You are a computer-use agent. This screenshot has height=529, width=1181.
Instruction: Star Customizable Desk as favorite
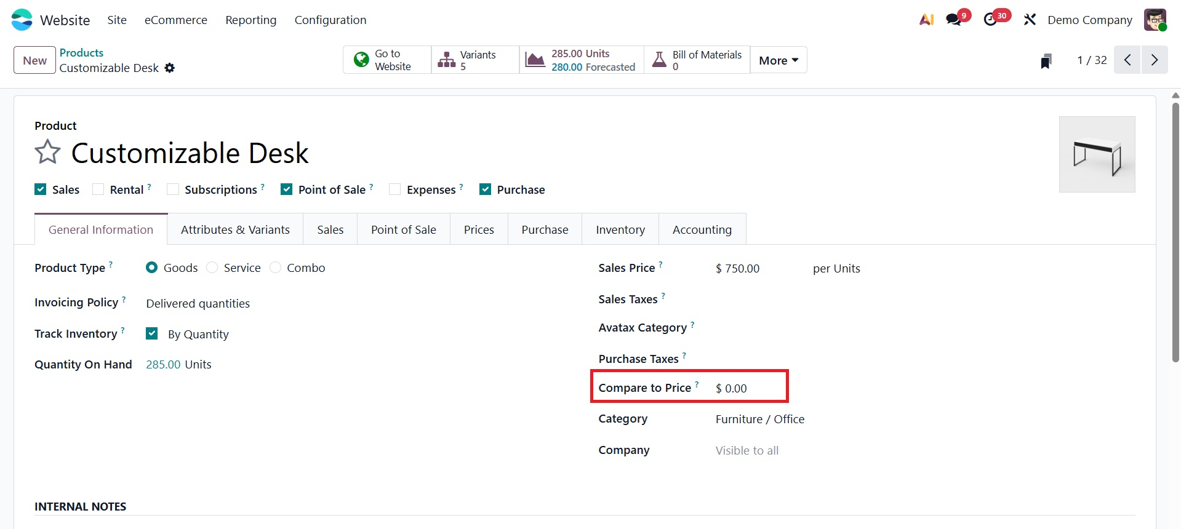47,153
